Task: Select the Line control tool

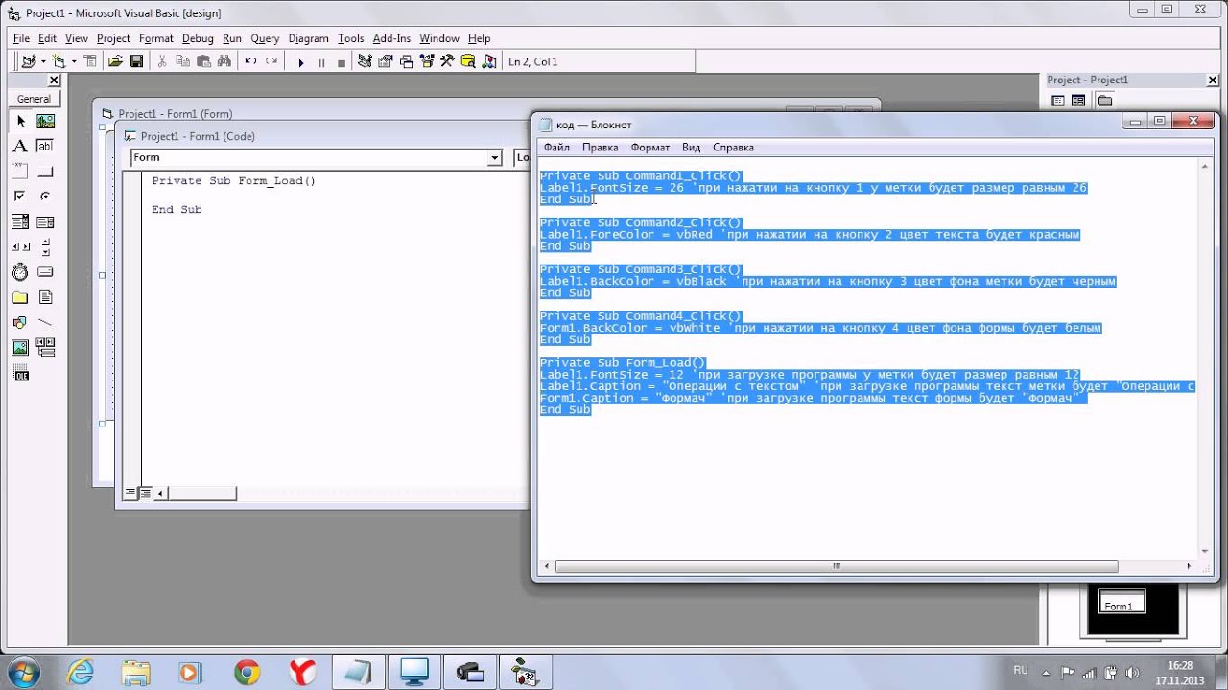Action: click(x=45, y=322)
